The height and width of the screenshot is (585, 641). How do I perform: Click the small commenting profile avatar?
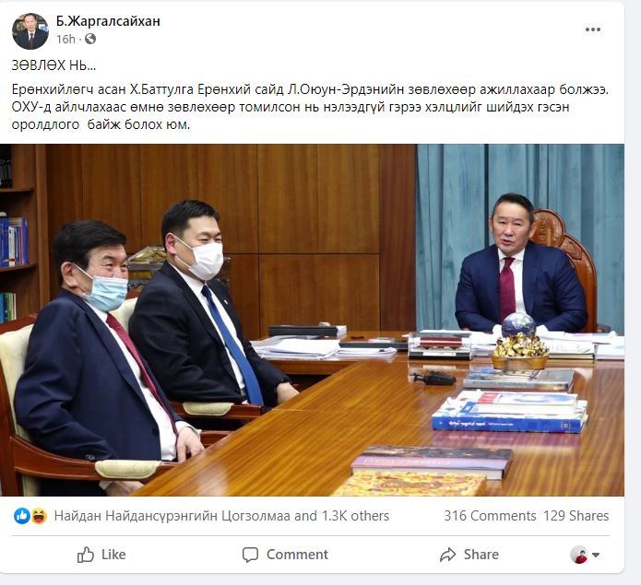pyautogui.click(x=579, y=555)
